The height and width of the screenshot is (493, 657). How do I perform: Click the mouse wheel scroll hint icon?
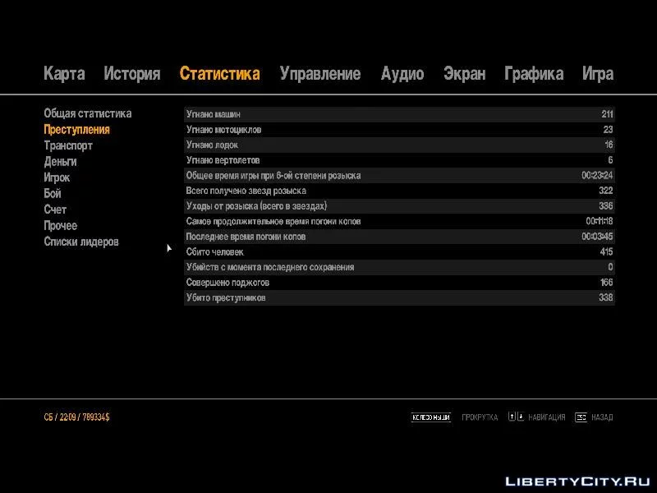431,417
